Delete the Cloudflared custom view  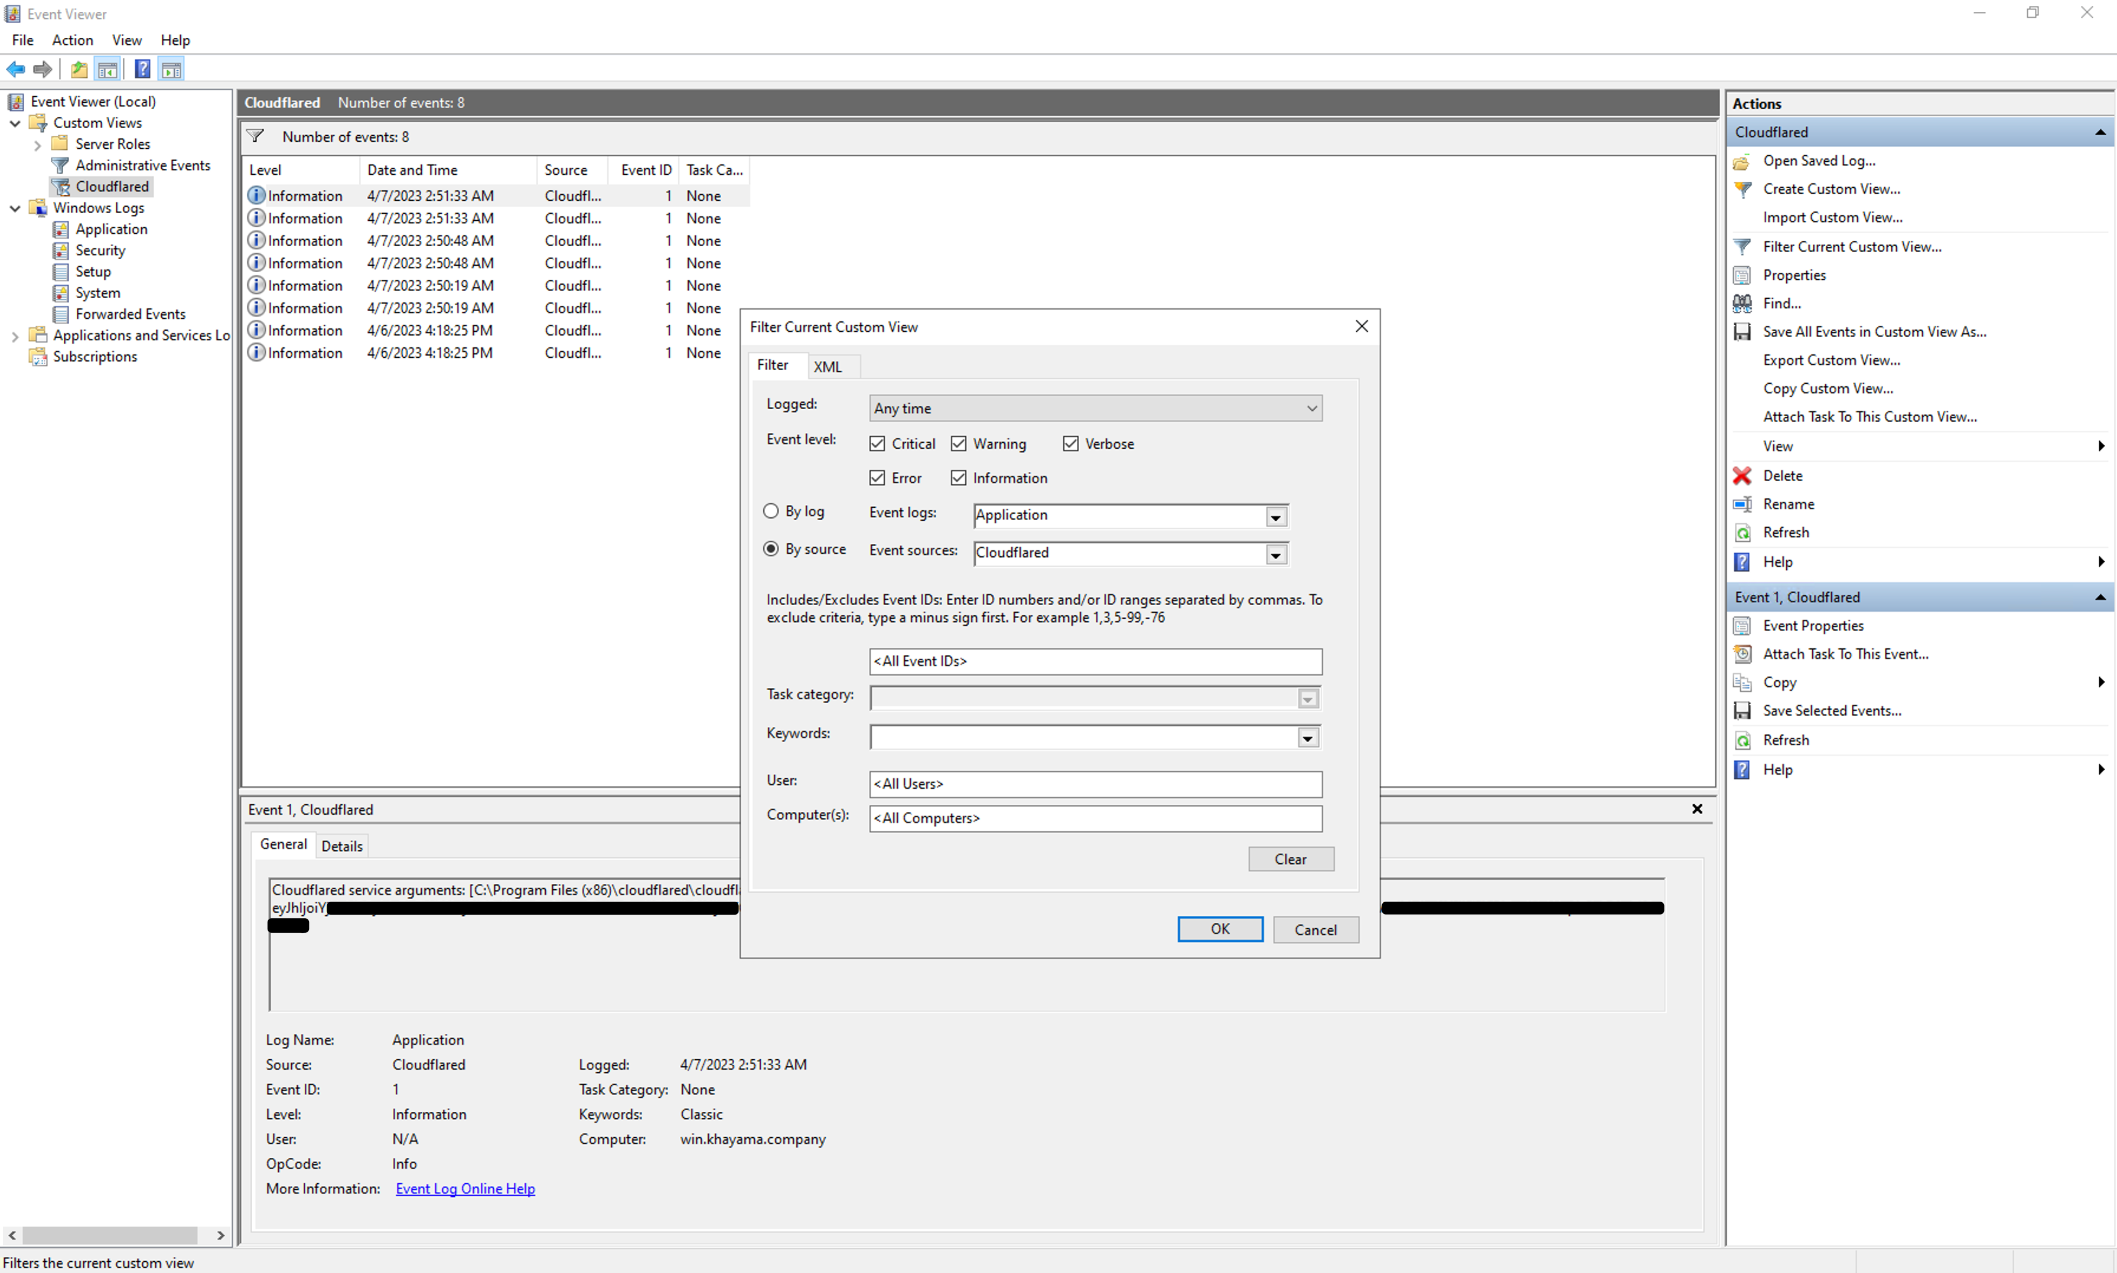[1783, 475]
